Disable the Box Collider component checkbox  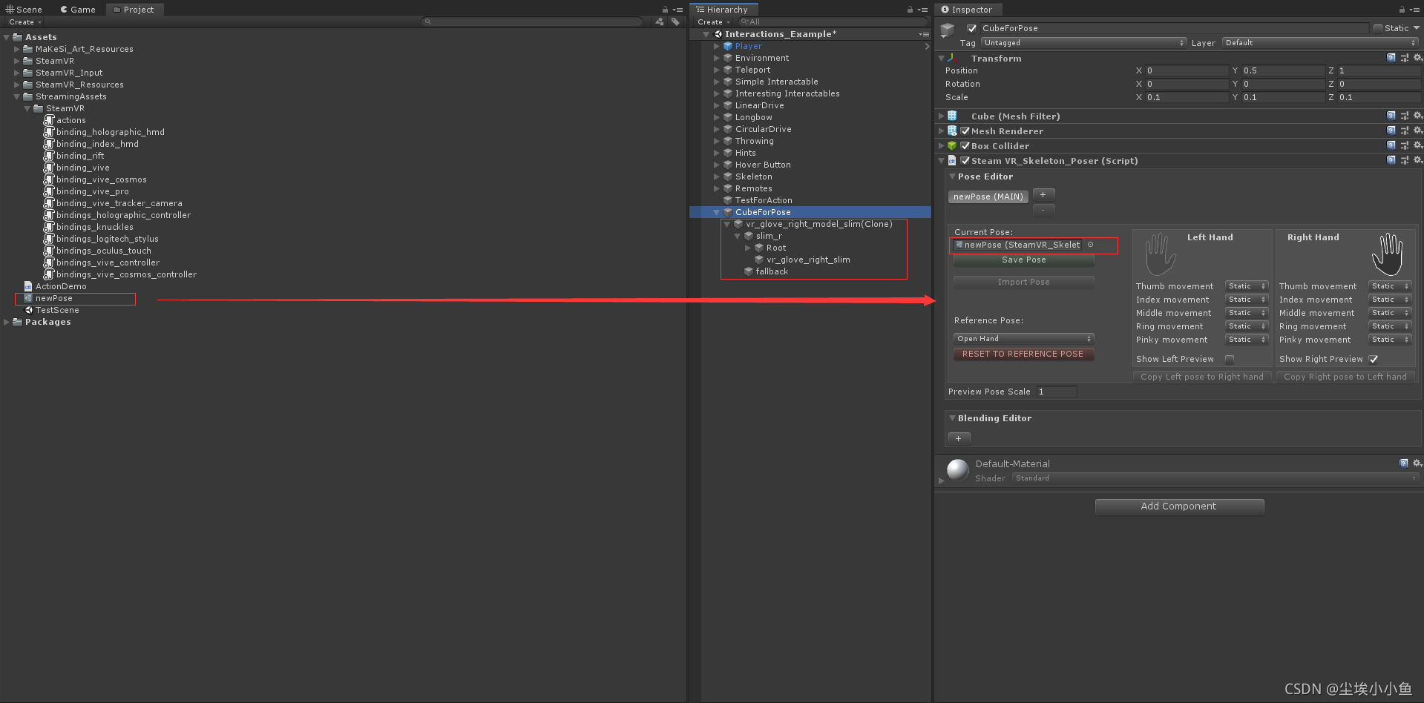click(x=965, y=145)
